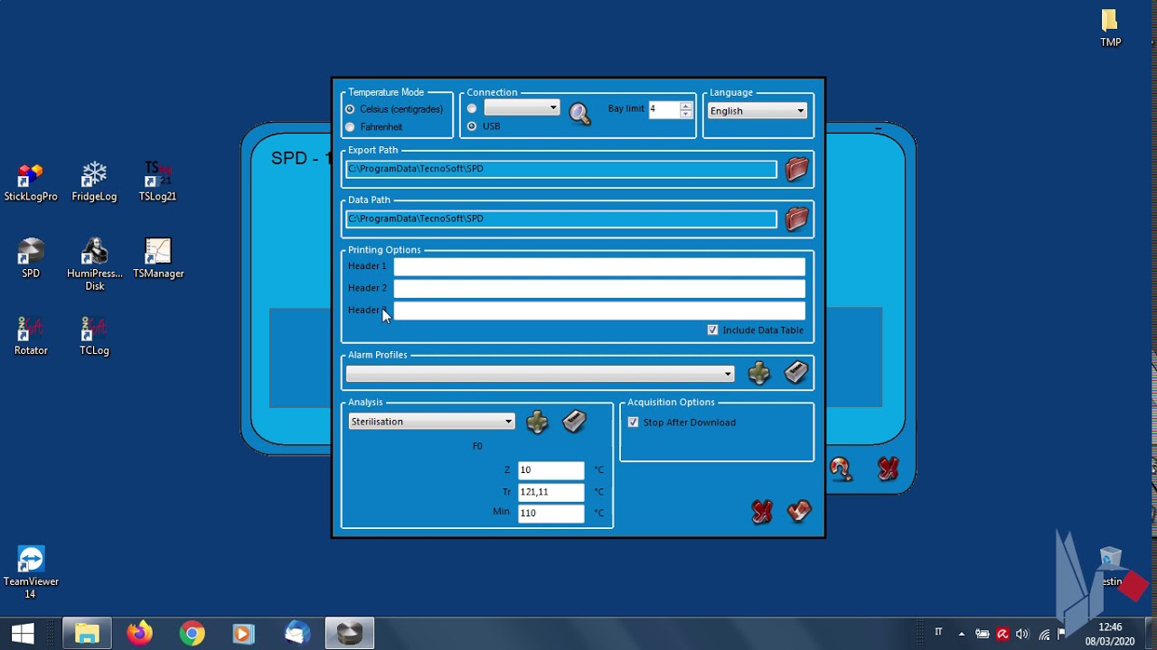Open FridgeLog desktop shortcut
1157x650 pixels.
(x=94, y=182)
